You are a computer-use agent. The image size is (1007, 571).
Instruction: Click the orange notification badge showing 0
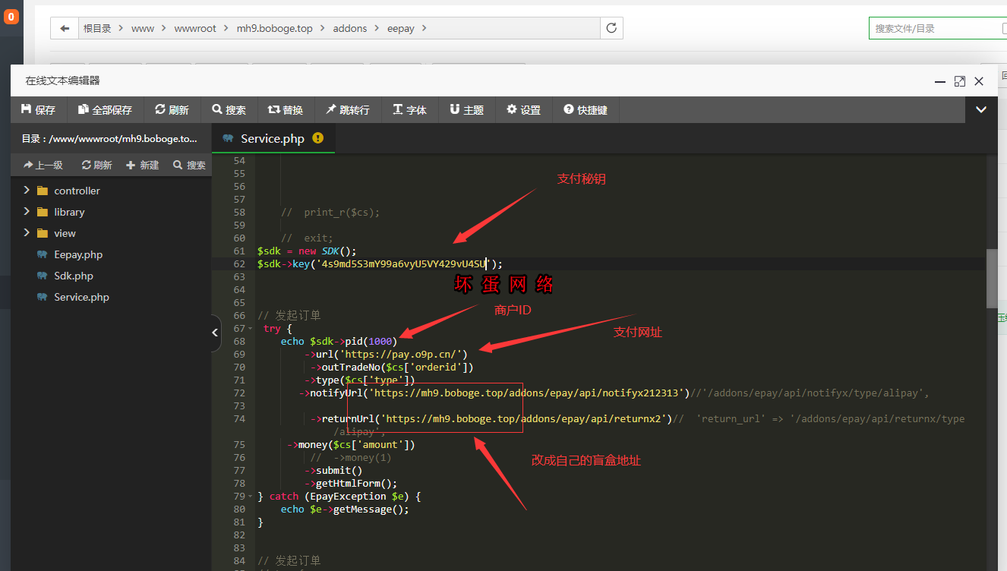(x=11, y=17)
